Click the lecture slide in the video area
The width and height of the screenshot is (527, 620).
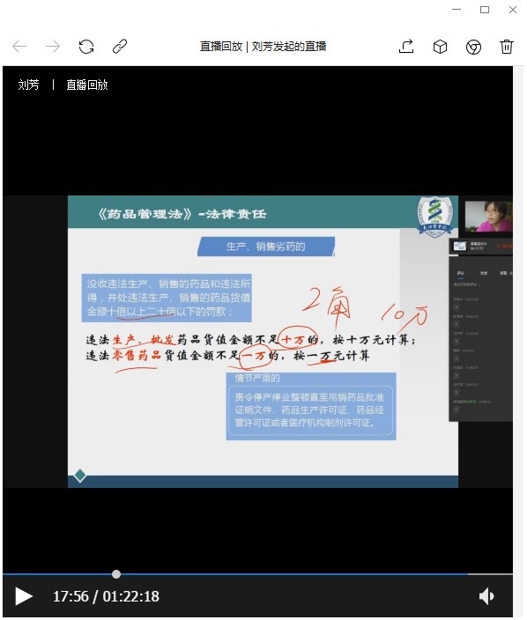263,341
